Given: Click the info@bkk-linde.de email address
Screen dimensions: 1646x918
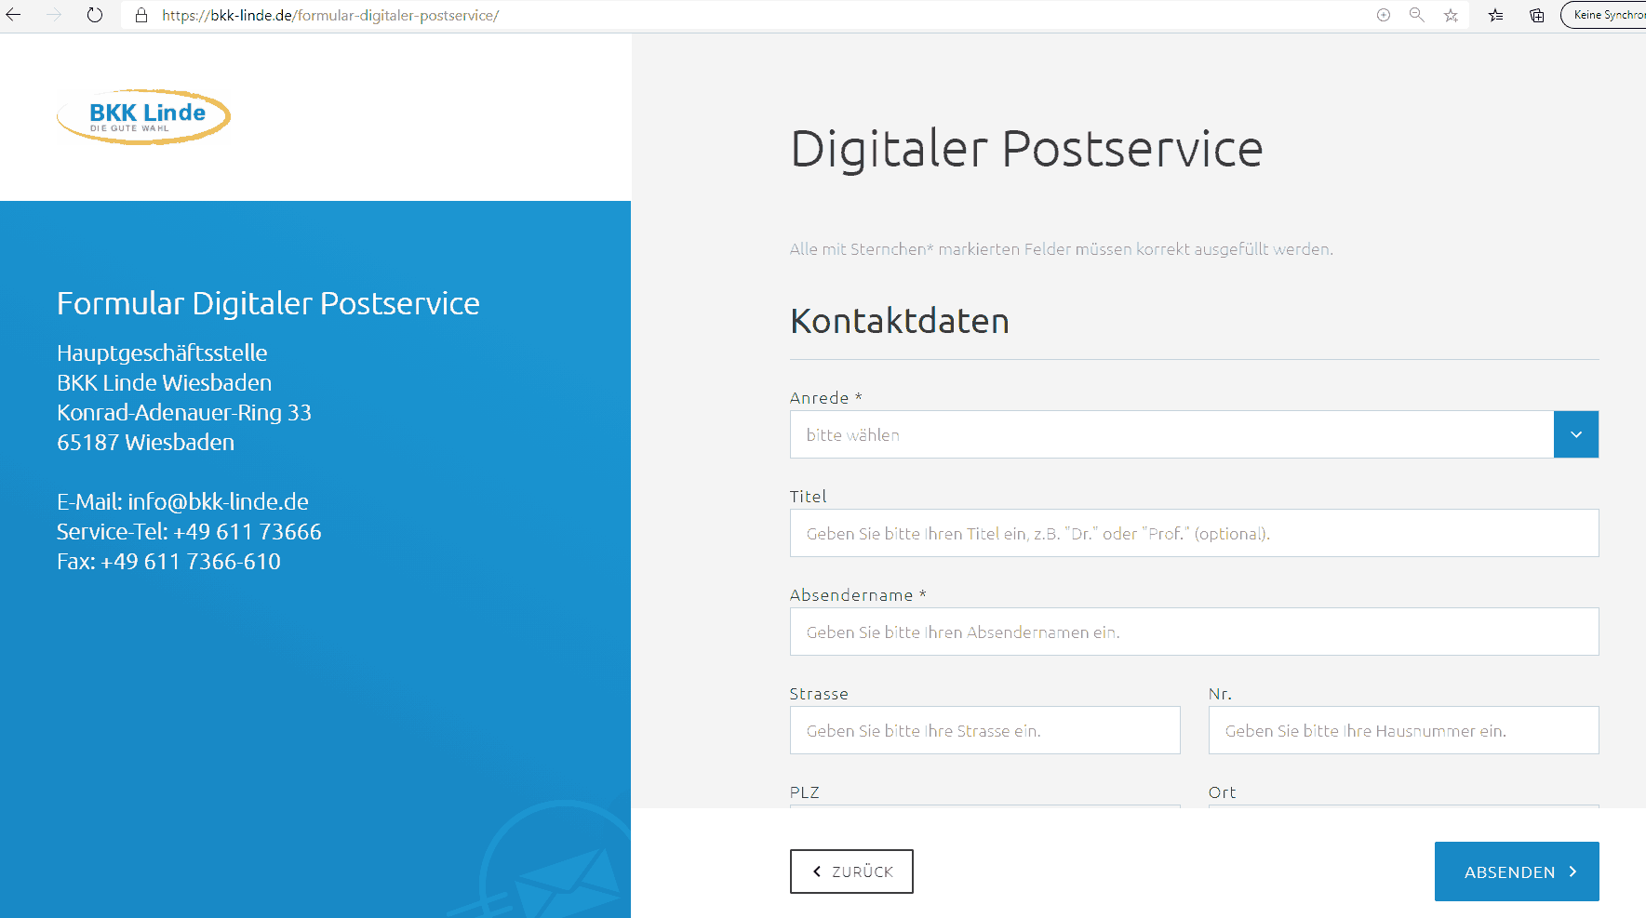Looking at the screenshot, I should pyautogui.click(x=218, y=502).
